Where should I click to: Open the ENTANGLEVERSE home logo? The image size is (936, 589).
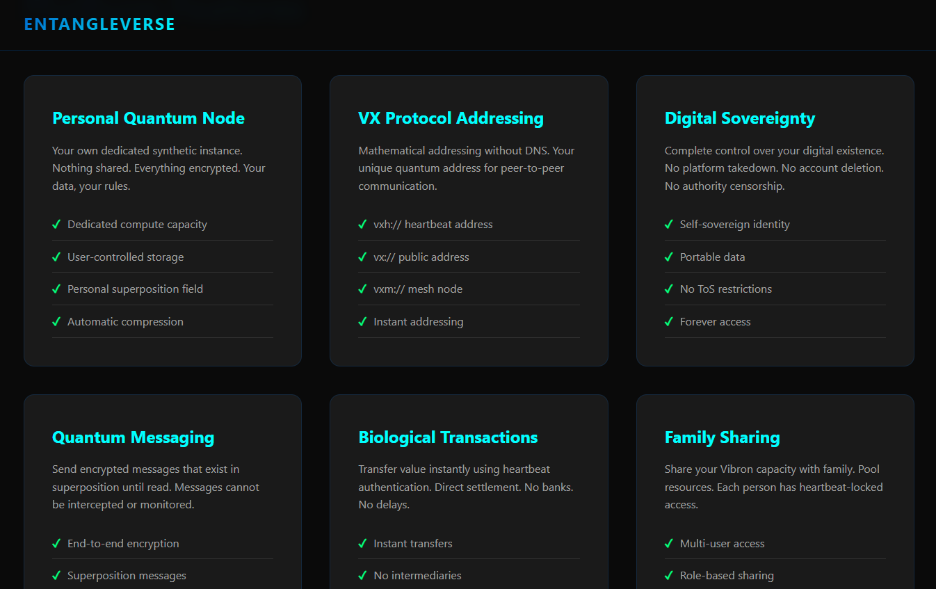coord(99,24)
